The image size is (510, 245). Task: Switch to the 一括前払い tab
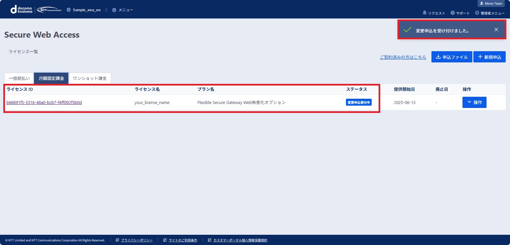click(19, 78)
